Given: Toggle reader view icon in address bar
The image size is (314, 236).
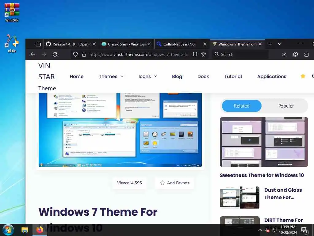Looking at the screenshot, I should 195,54.
